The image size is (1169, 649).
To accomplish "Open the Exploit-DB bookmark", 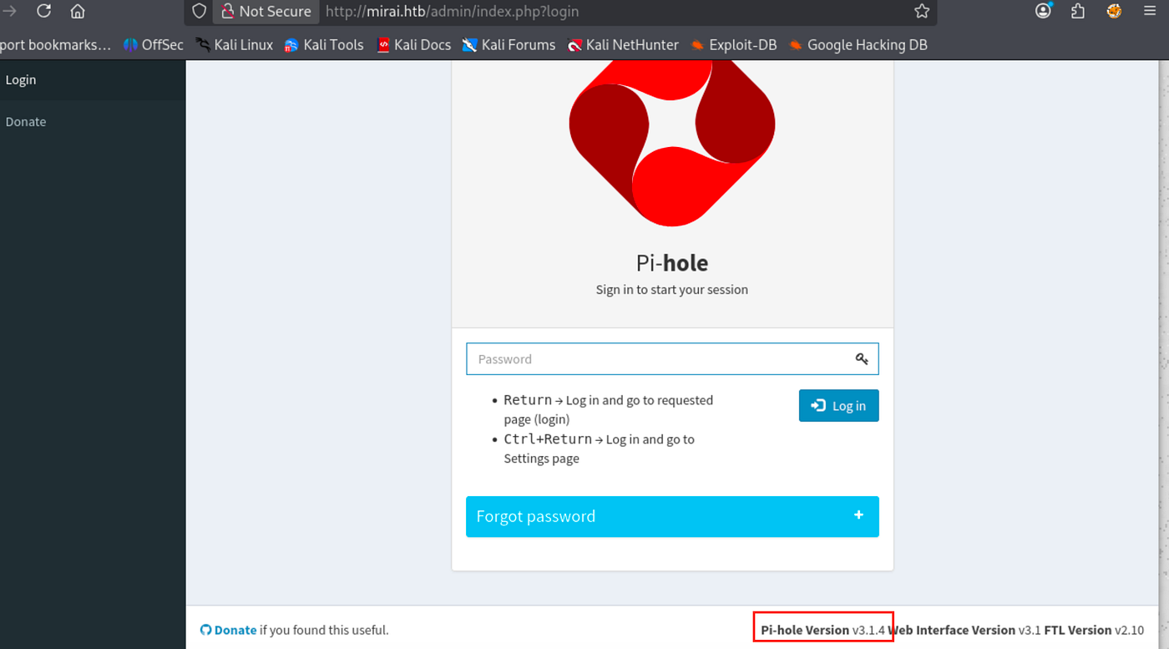I will point(733,45).
